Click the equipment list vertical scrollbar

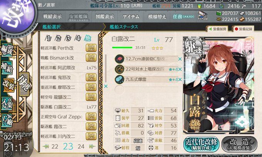(x=106, y=68)
